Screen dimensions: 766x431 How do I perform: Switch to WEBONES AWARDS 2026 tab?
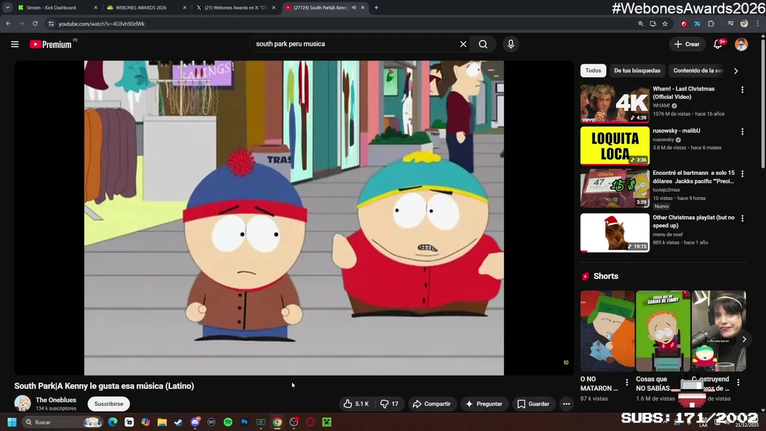[x=146, y=8]
